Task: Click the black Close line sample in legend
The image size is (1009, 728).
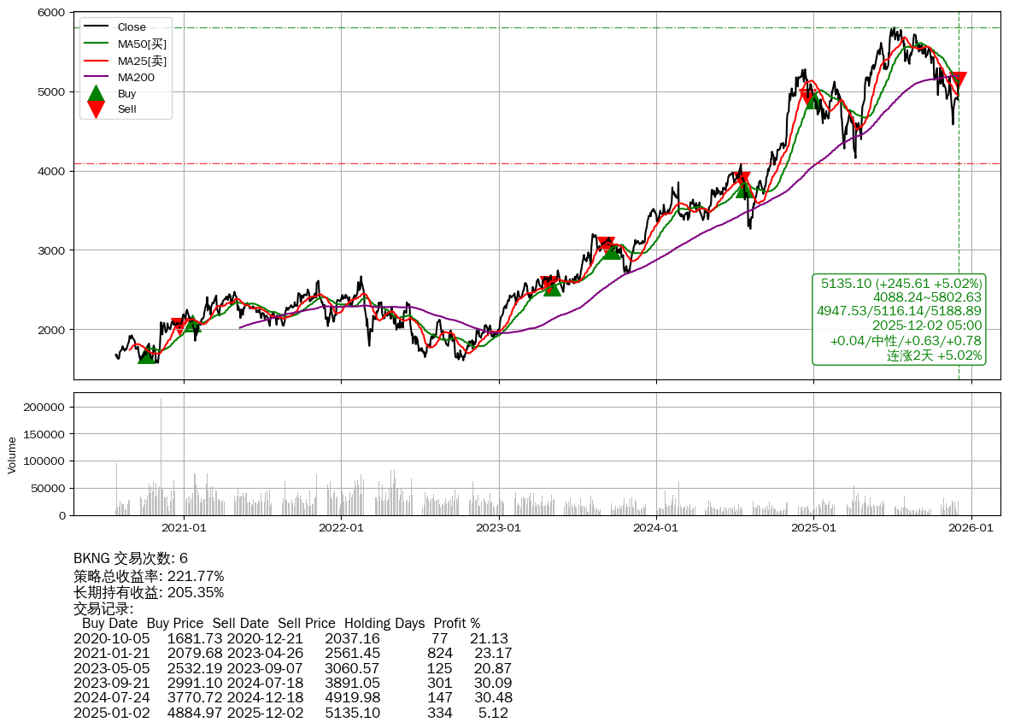Action: [x=97, y=27]
